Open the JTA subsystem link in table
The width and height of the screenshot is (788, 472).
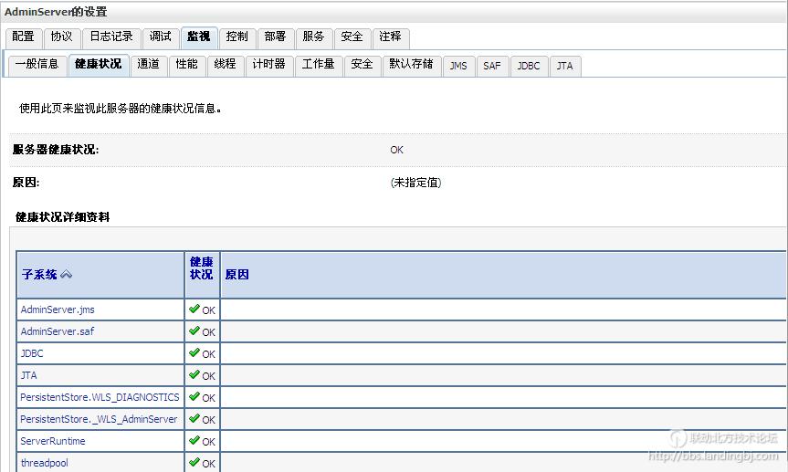click(x=28, y=375)
